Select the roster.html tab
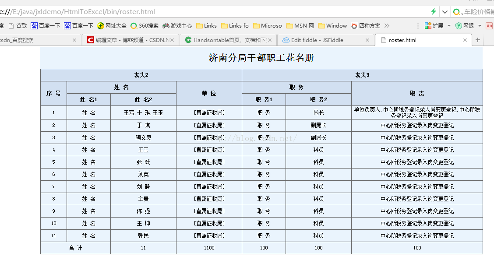 point(423,40)
